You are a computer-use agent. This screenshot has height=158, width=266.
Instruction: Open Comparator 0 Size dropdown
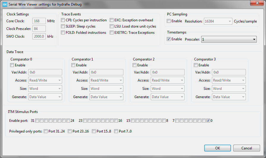(45, 89)
